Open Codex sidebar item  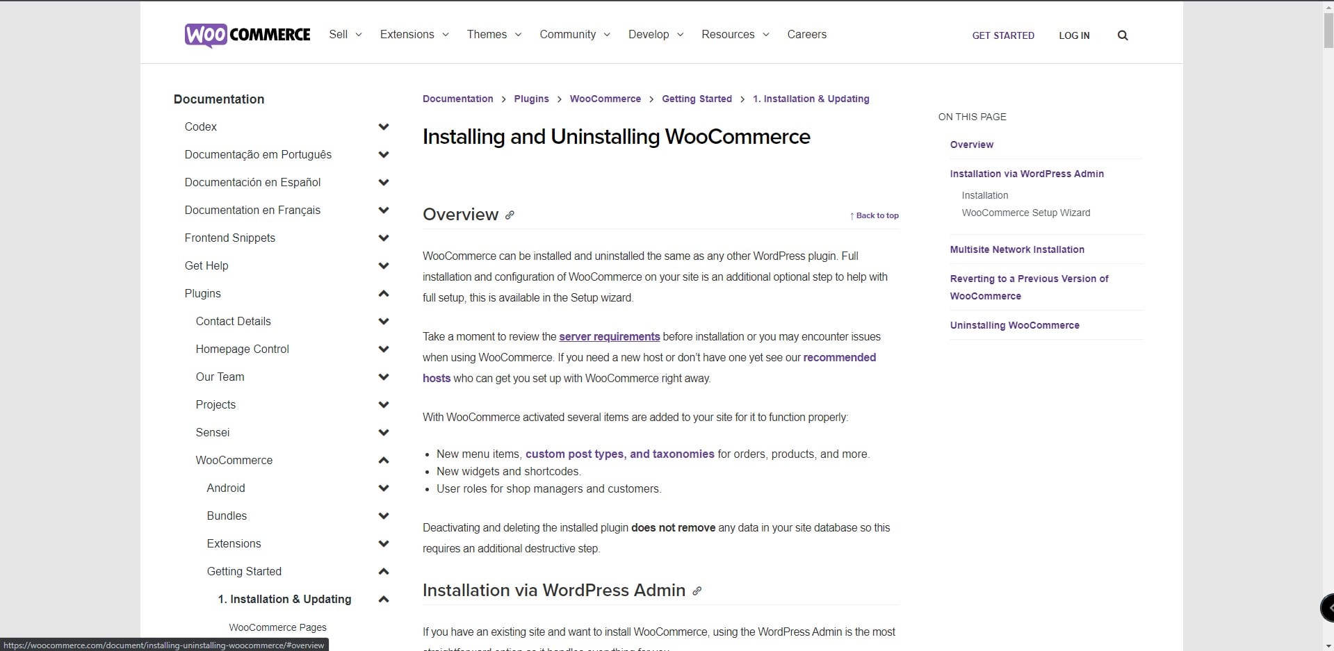[201, 127]
